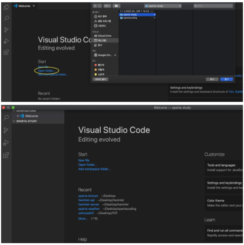Screen dimensions: 244x245
Task: Open recent folder sparta-weather
Action: coord(89,209)
